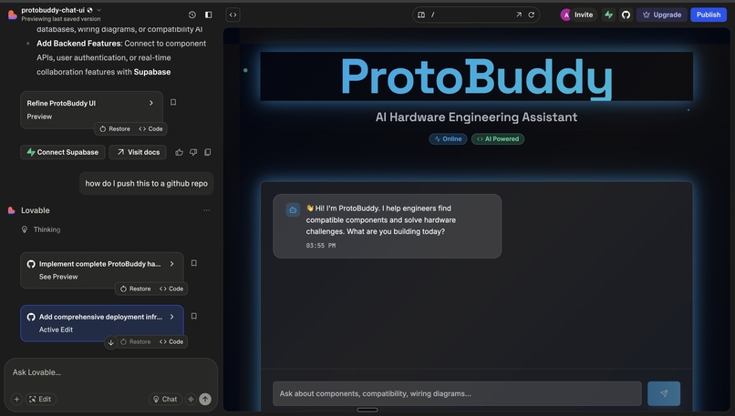Toggle the Edit mode button

click(x=40, y=399)
